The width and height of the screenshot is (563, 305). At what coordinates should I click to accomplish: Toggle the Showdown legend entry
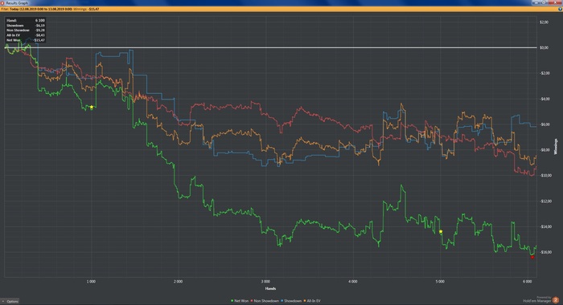point(291,301)
